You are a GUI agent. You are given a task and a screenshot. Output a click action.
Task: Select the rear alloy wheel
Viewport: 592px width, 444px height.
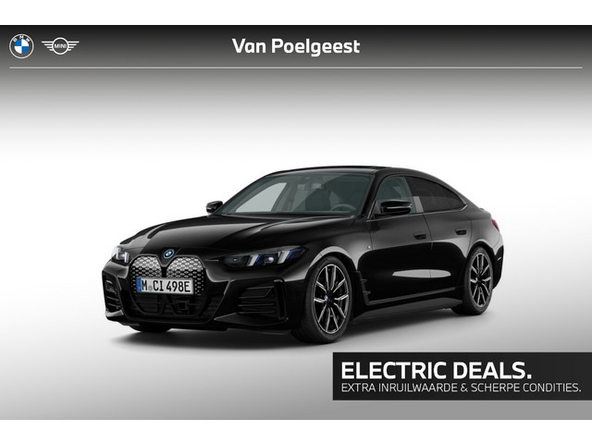point(478,280)
